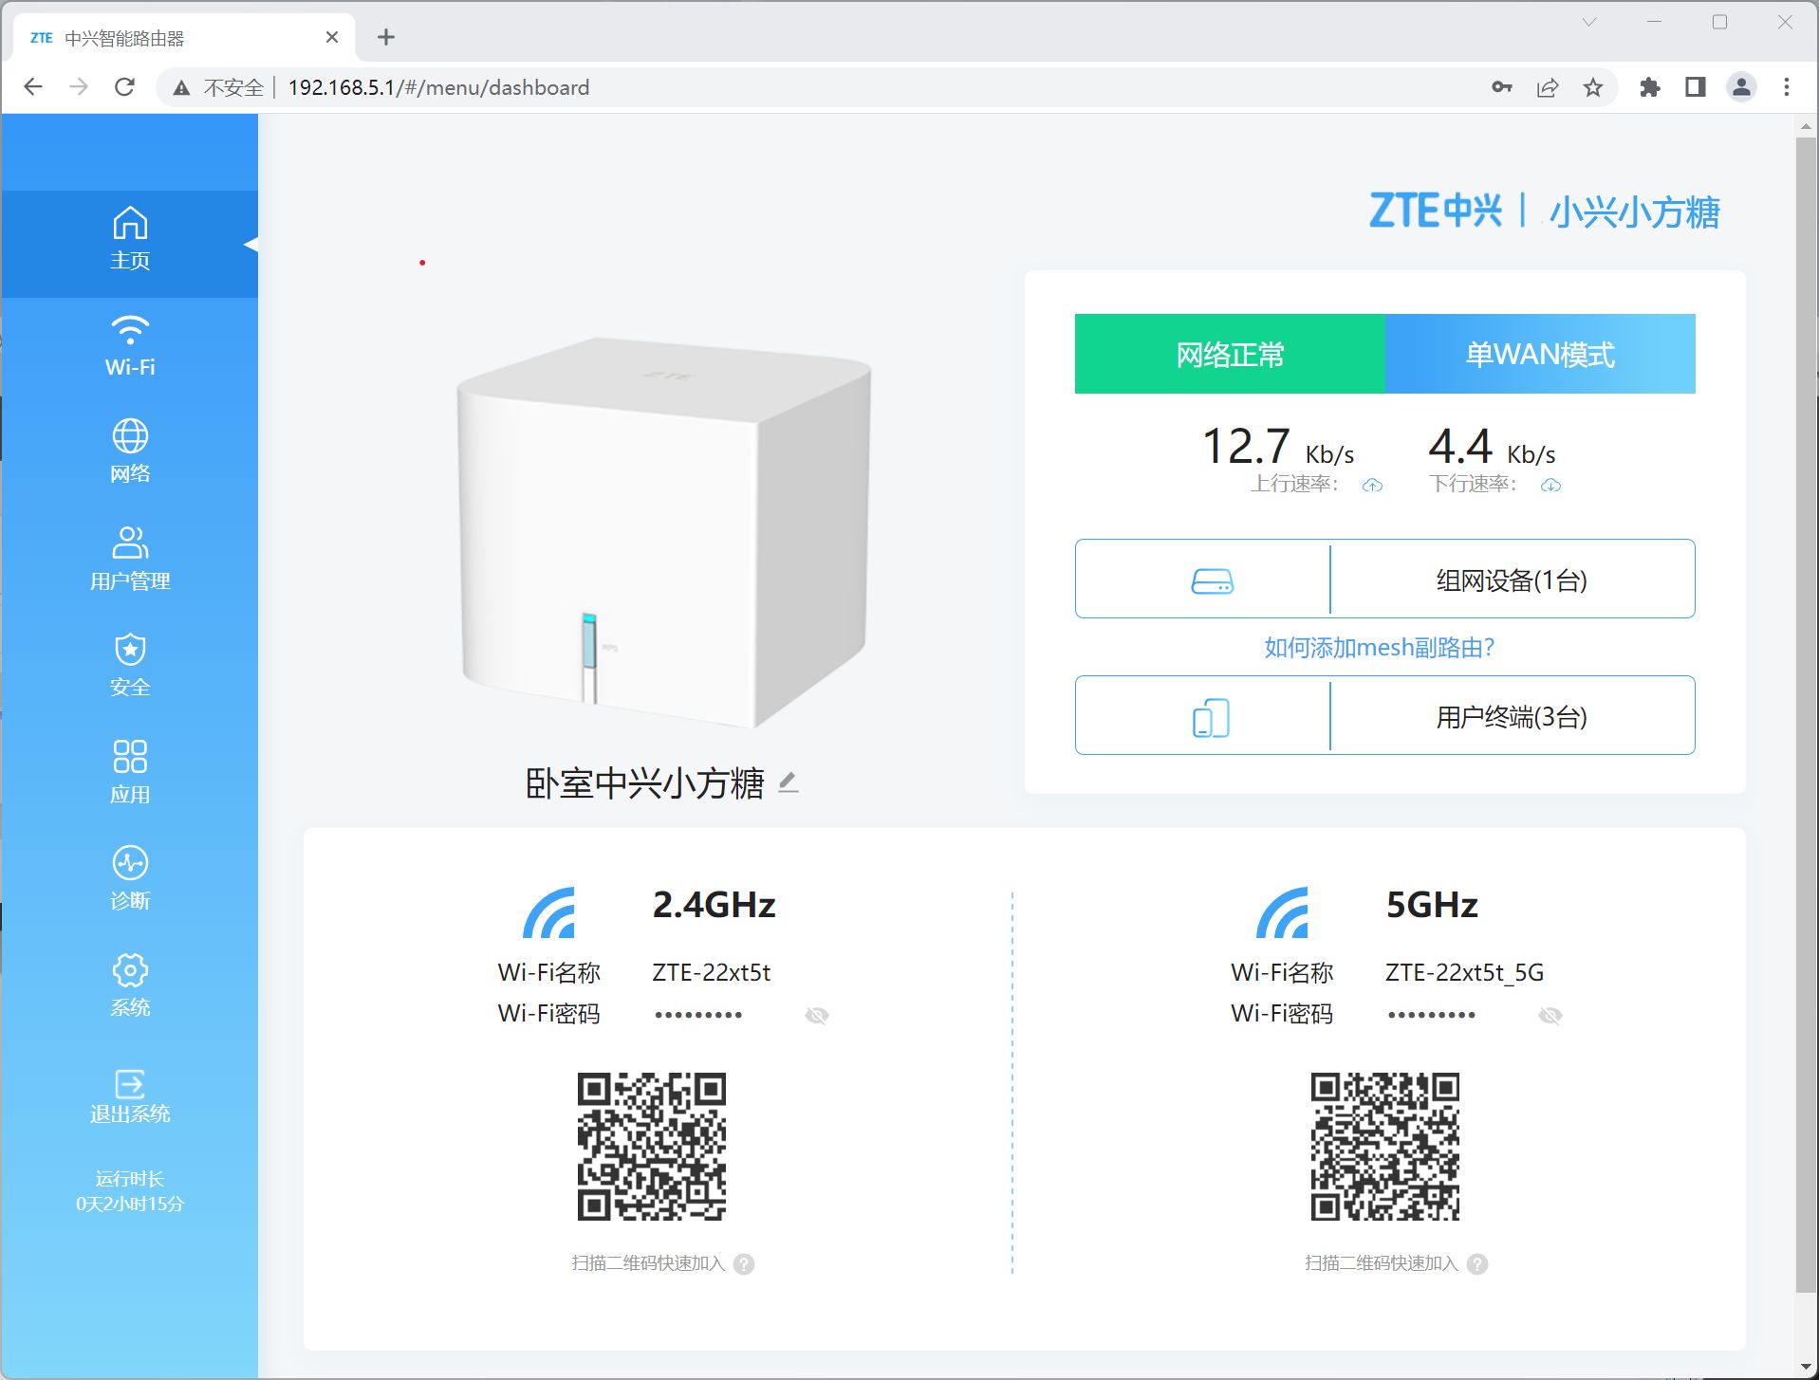Open the browser extensions puzzle icon

point(1650,87)
